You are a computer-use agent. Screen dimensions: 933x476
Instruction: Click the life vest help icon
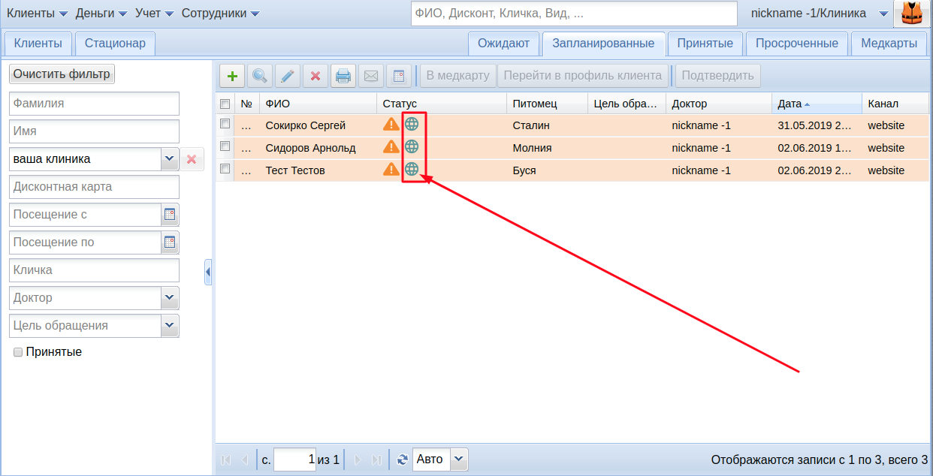(912, 14)
